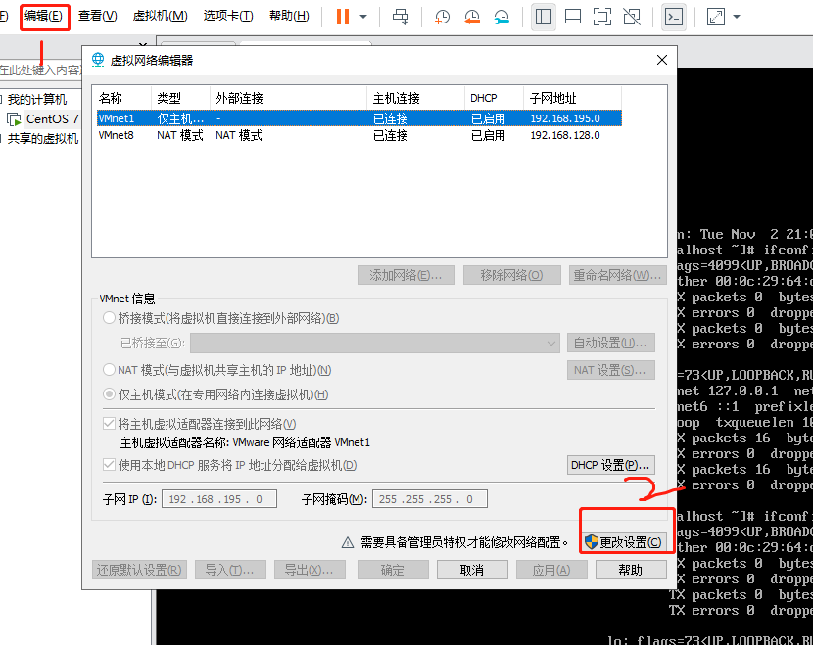This screenshot has height=645, width=813.
Task: Click the 导入(T)... button
Action: (x=230, y=570)
